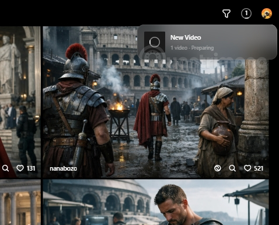Like the video with 131 likes
The width and height of the screenshot is (279, 225).
[20, 168]
